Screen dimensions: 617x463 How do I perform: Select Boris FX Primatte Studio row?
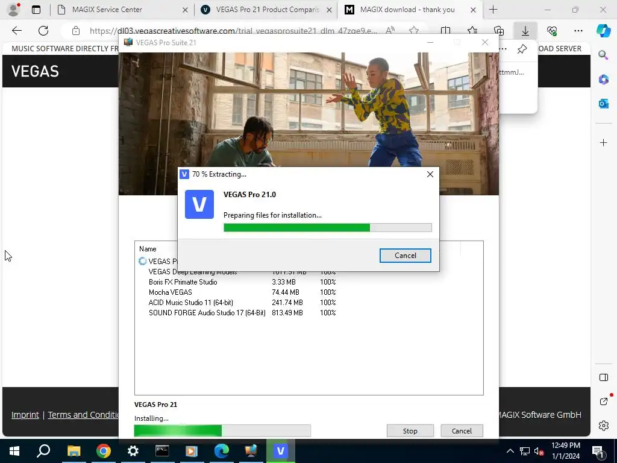(x=242, y=282)
